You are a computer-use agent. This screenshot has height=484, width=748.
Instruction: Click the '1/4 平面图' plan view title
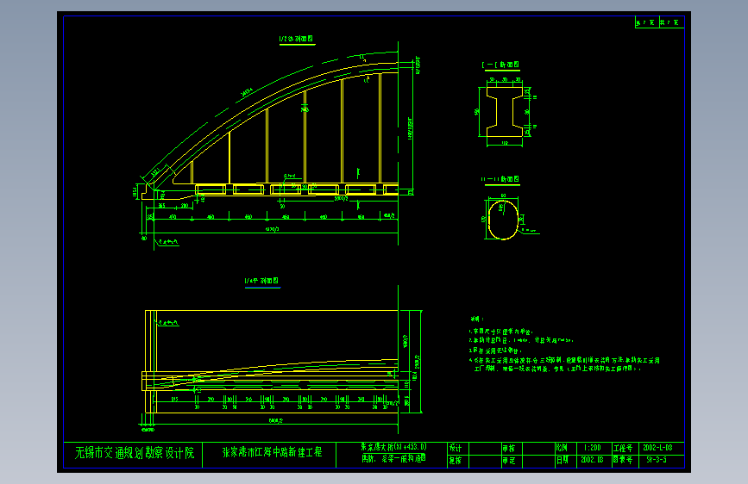pyautogui.click(x=261, y=281)
